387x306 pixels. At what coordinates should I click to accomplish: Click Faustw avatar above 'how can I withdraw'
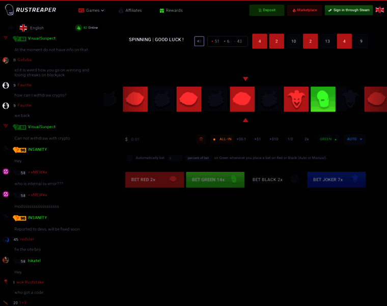click(6, 85)
